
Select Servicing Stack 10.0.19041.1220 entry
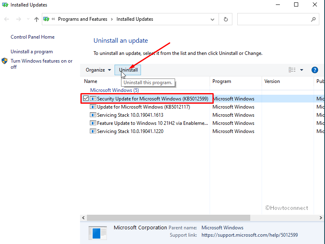(x=130, y=131)
